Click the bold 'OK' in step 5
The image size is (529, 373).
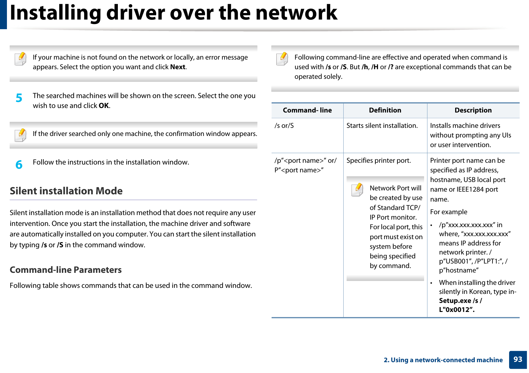pos(104,106)
